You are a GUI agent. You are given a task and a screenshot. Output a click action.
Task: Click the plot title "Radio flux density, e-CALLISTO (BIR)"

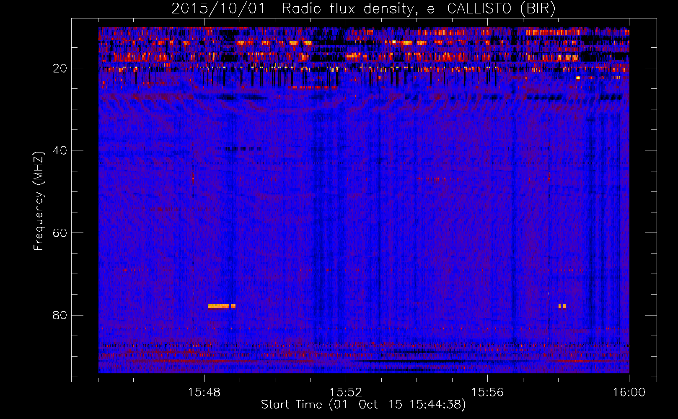[419, 9]
